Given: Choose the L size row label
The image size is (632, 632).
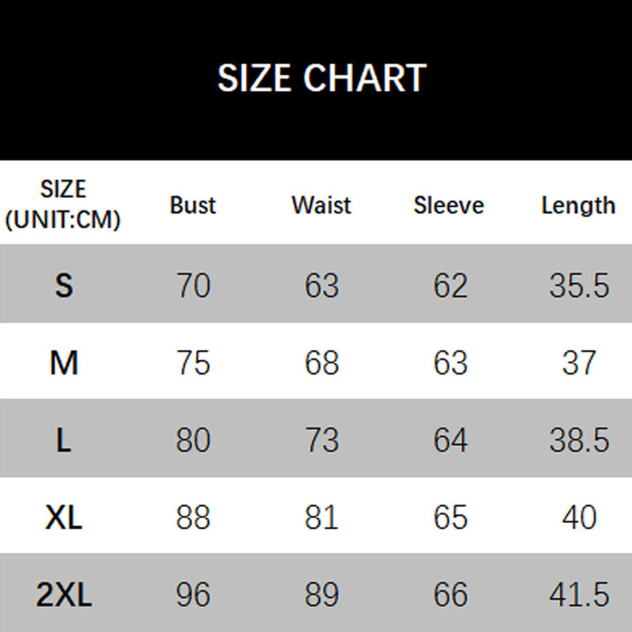Looking at the screenshot, I should (64, 440).
